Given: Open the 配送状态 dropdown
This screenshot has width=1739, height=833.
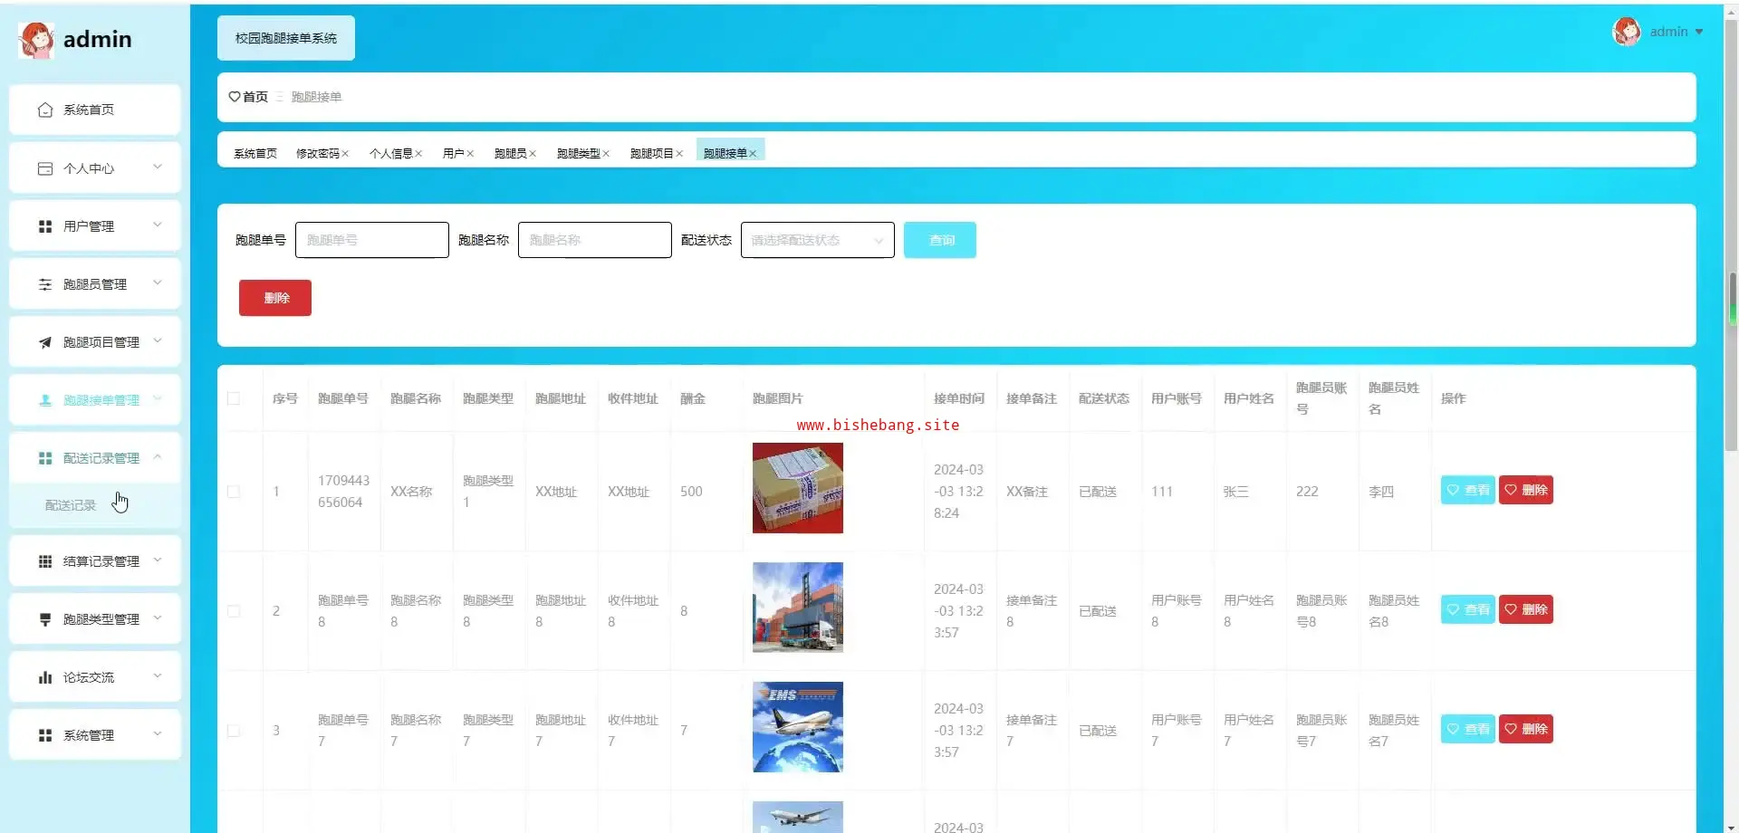Looking at the screenshot, I should pos(817,240).
